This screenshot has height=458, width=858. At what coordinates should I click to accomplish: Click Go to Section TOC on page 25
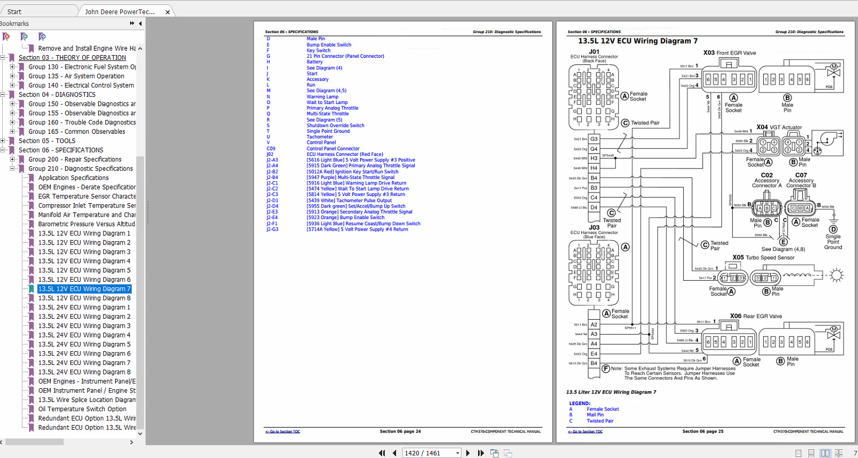pyautogui.click(x=585, y=432)
